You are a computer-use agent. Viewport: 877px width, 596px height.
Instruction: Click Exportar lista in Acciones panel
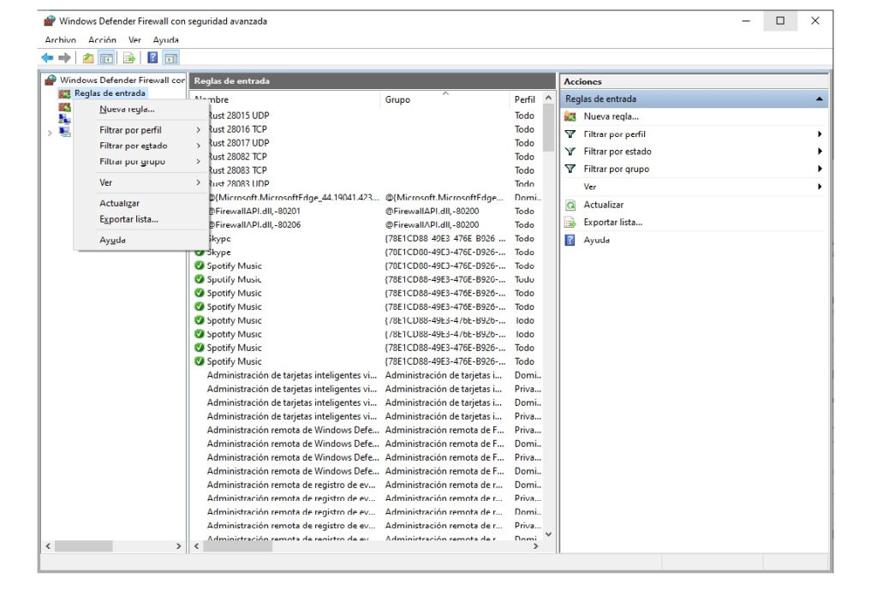click(612, 223)
